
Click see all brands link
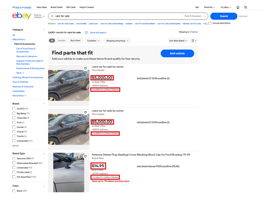(16, 146)
